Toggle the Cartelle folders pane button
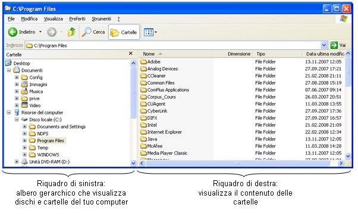 [x=124, y=33]
